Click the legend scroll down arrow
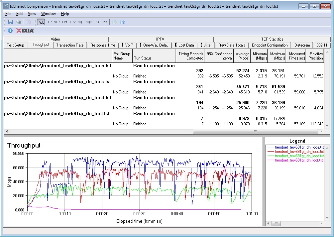This screenshot has width=334, height=237. tap(327, 218)
